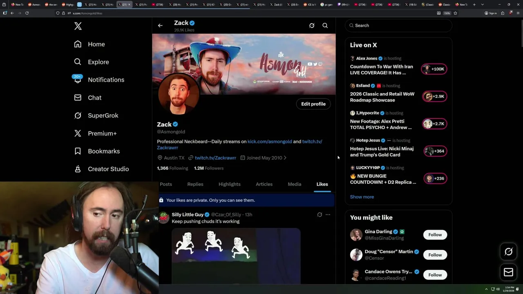The height and width of the screenshot is (294, 523).
Task: Open the kick.com/asmongold bio link
Action: click(x=270, y=142)
